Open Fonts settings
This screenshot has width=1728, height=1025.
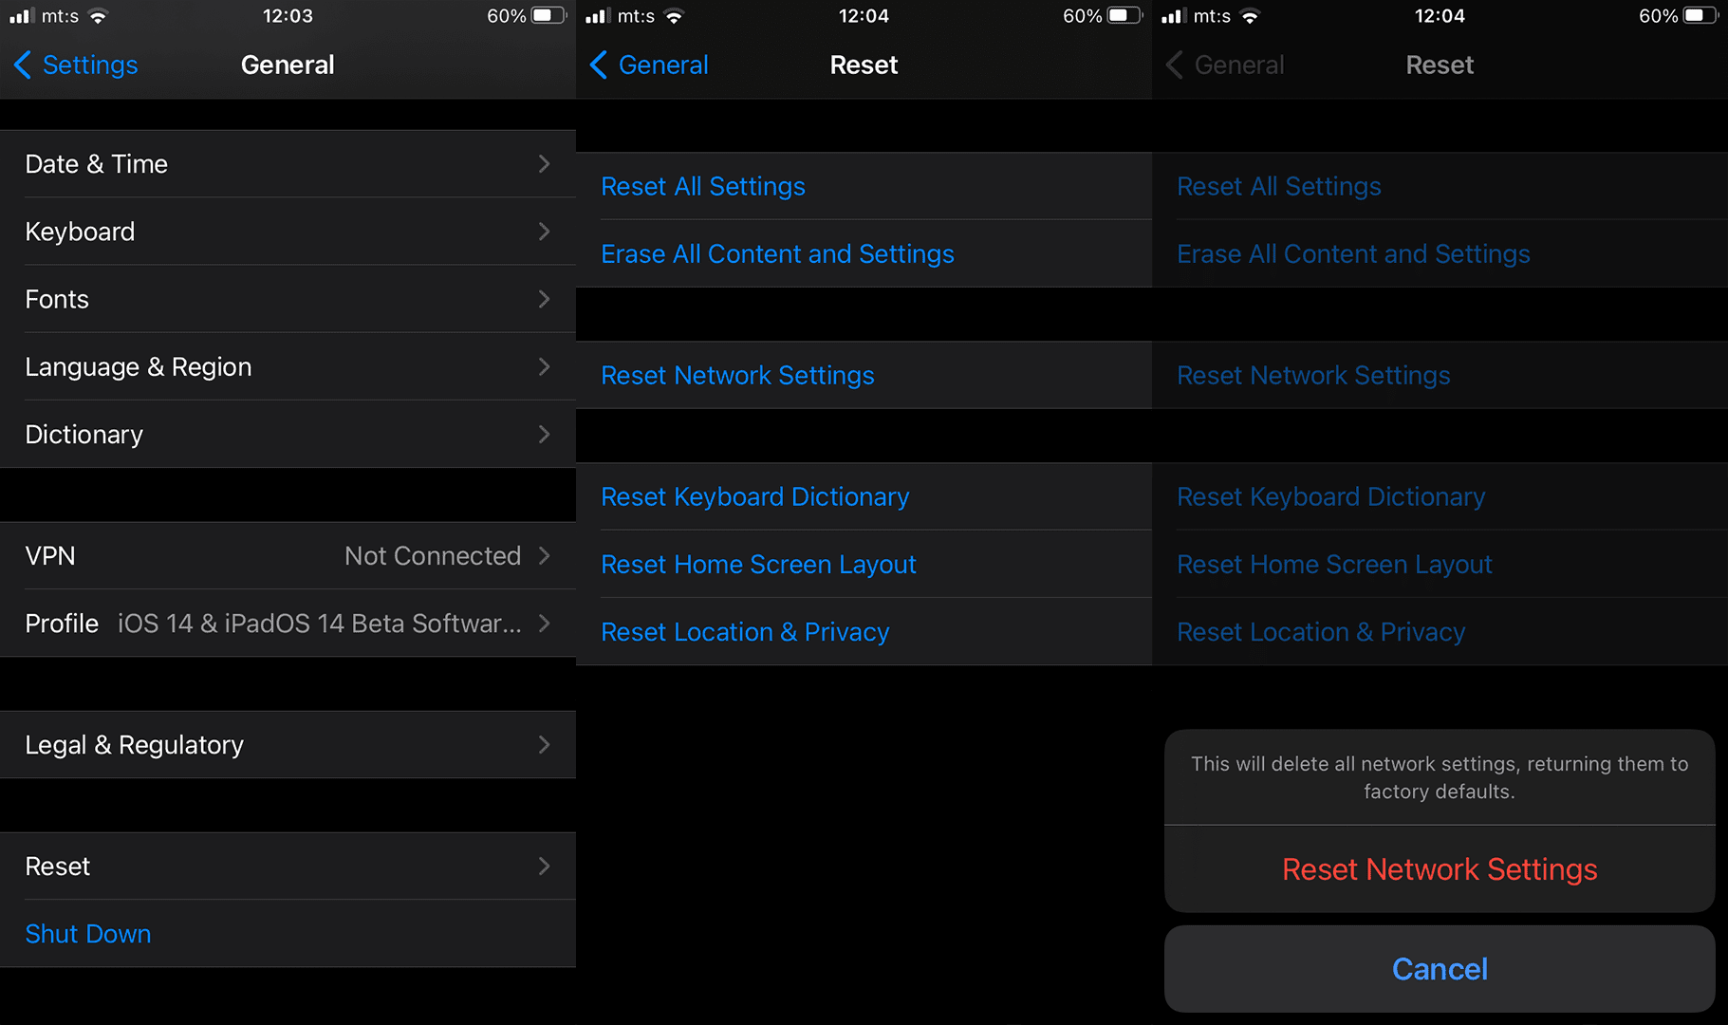click(288, 299)
